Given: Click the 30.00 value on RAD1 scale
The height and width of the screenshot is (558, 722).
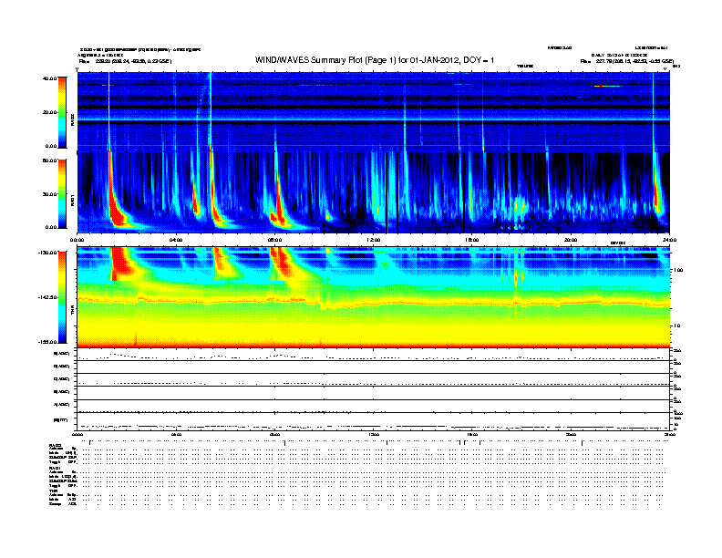Looking at the screenshot, I should [49, 194].
